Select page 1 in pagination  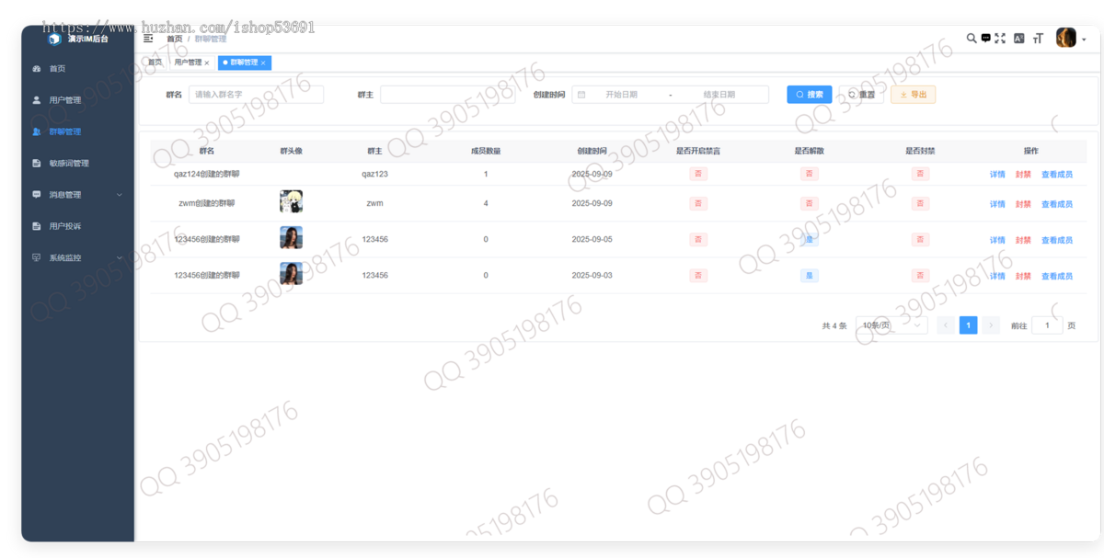tap(968, 325)
